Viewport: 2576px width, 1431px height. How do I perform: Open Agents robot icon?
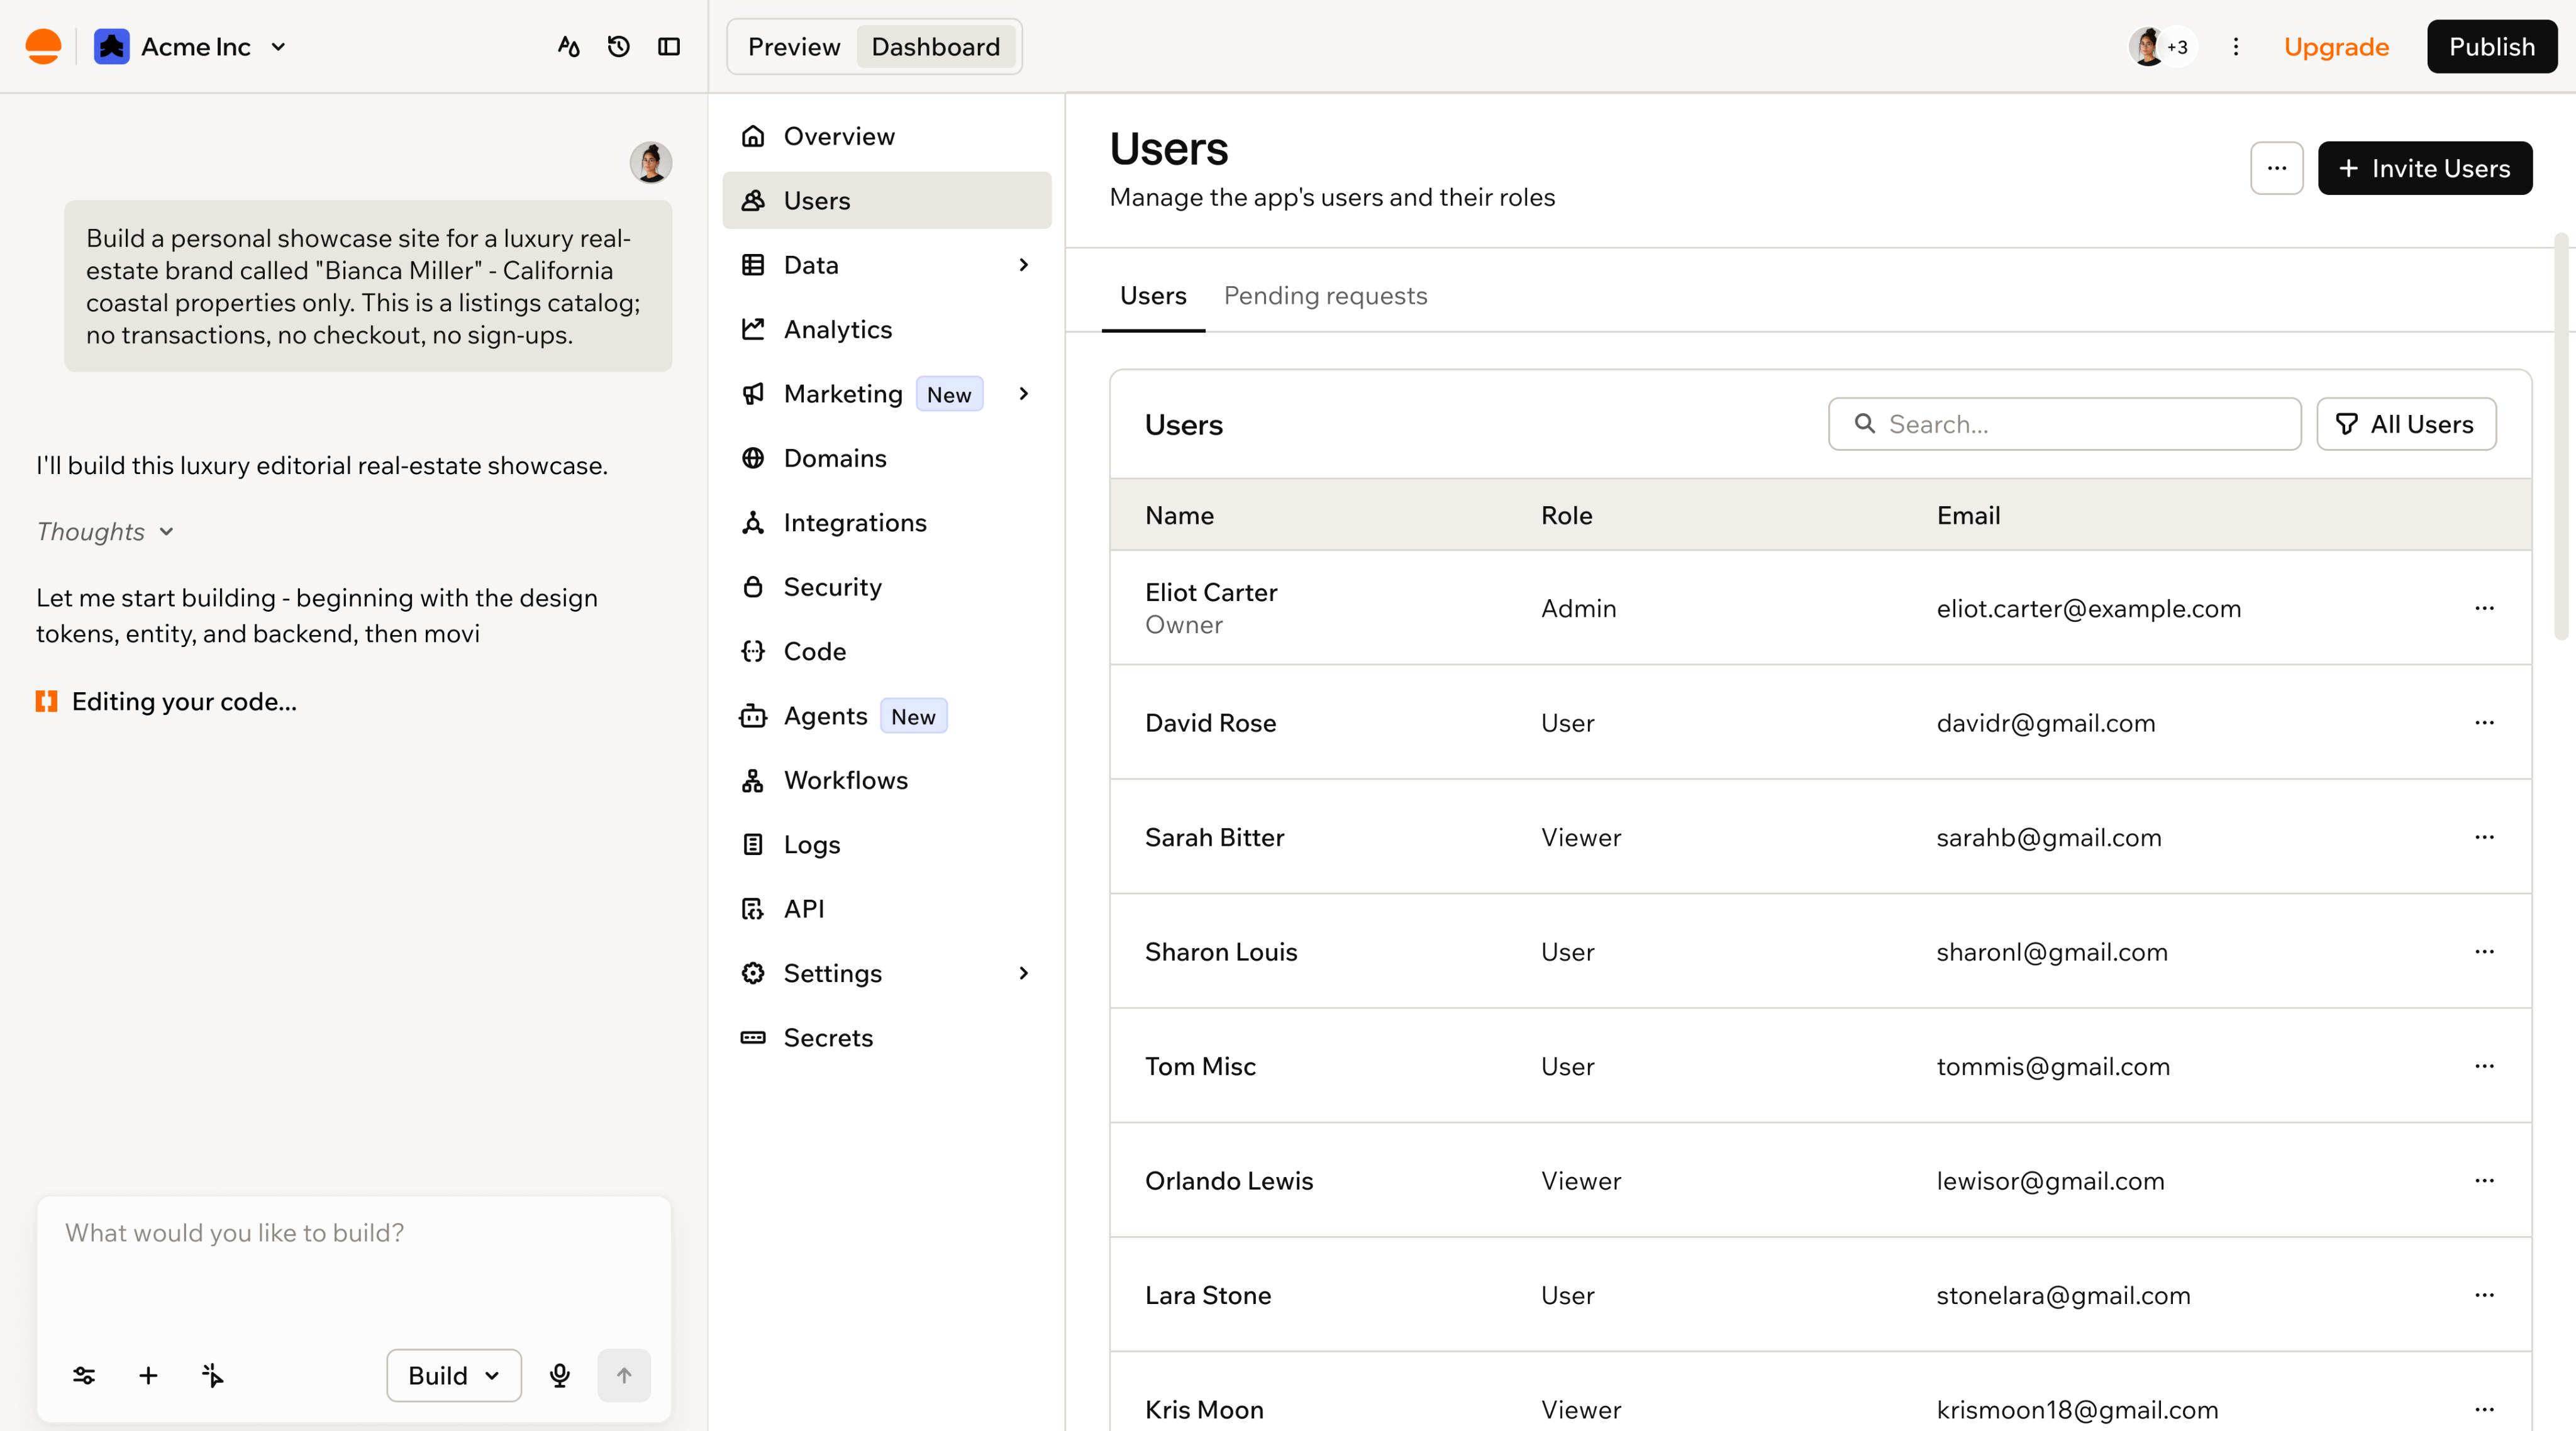point(753,716)
